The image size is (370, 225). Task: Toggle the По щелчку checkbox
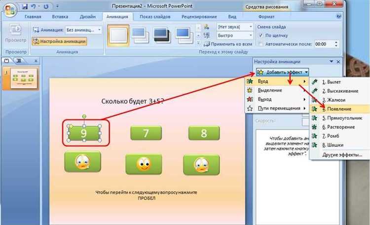(x=260, y=36)
